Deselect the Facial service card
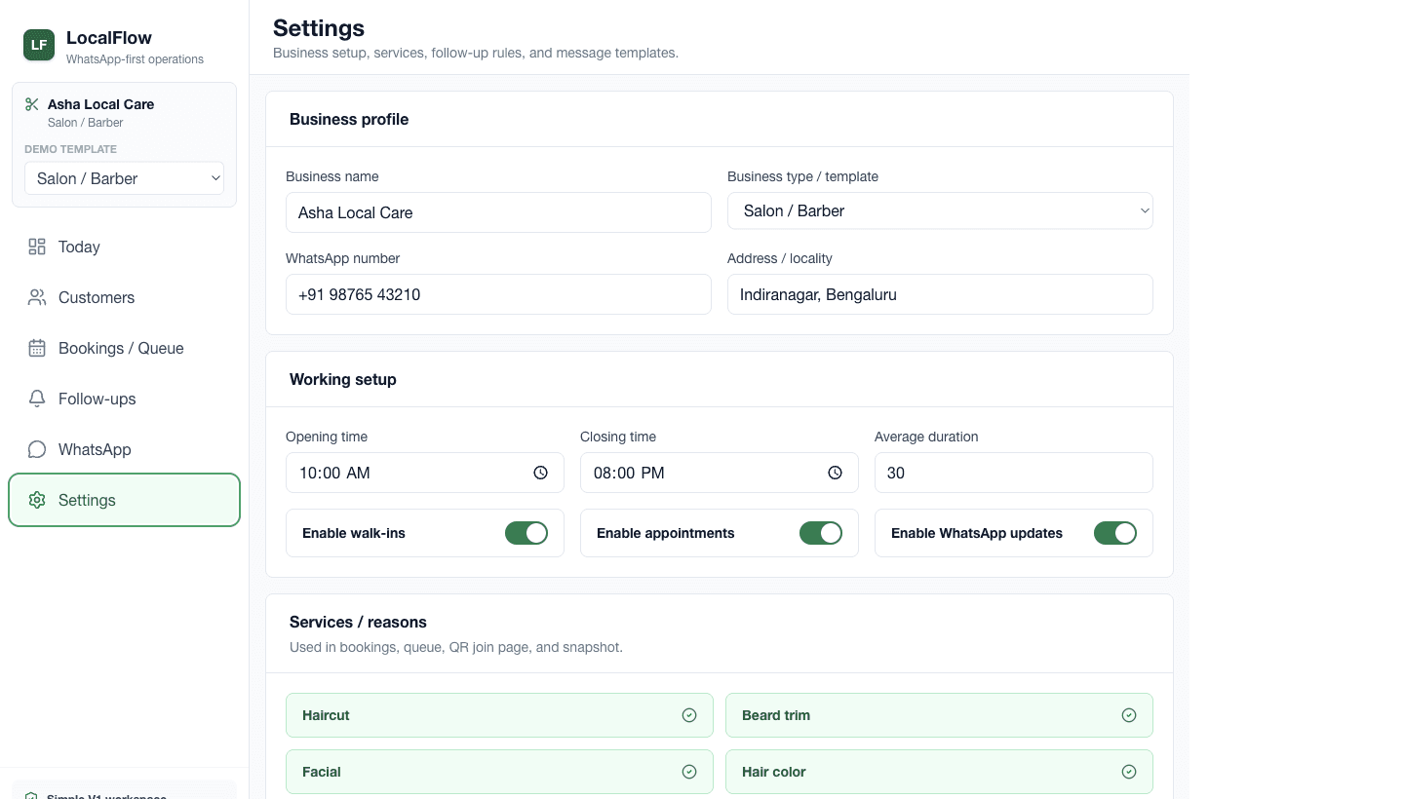 click(499, 772)
